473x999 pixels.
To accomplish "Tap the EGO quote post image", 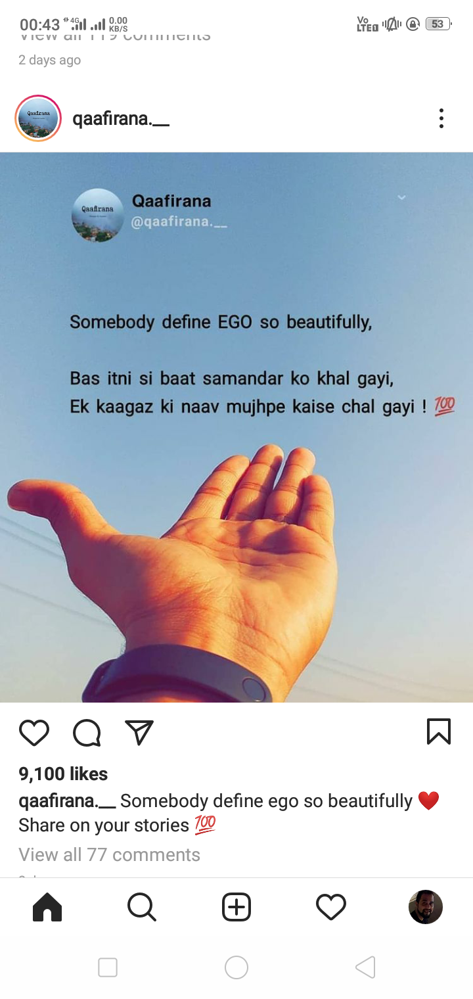I will 236,427.
